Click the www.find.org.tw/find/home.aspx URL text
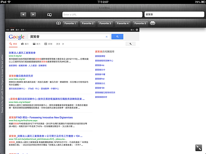This screenshot has height=154, width=206. tap(23, 120)
